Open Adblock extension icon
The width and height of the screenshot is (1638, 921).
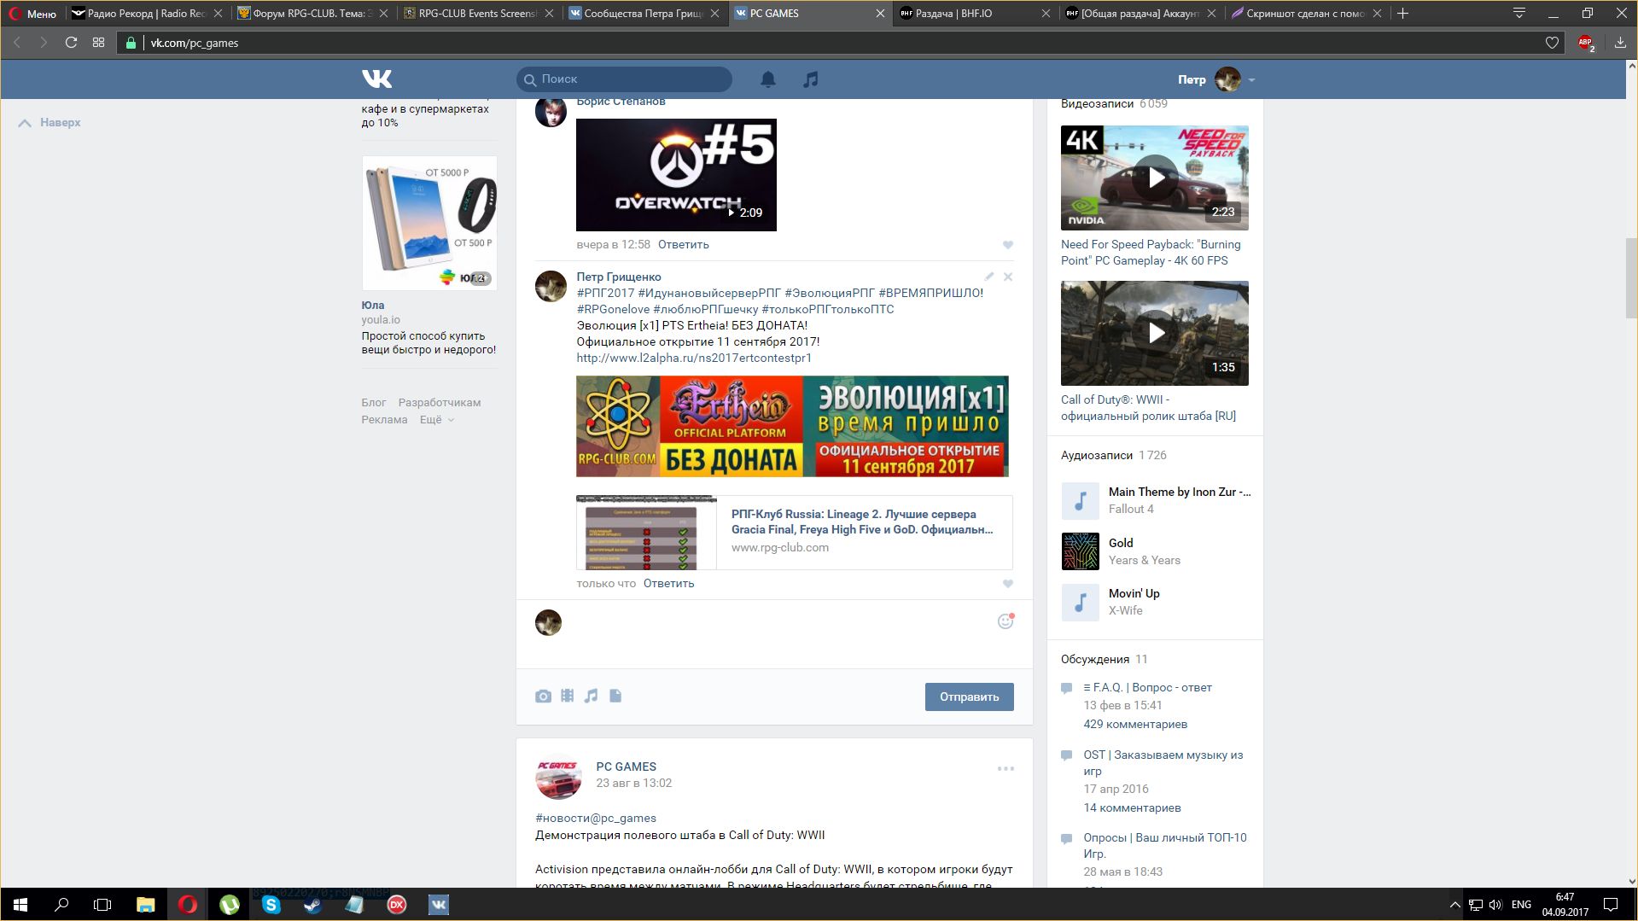[1586, 43]
